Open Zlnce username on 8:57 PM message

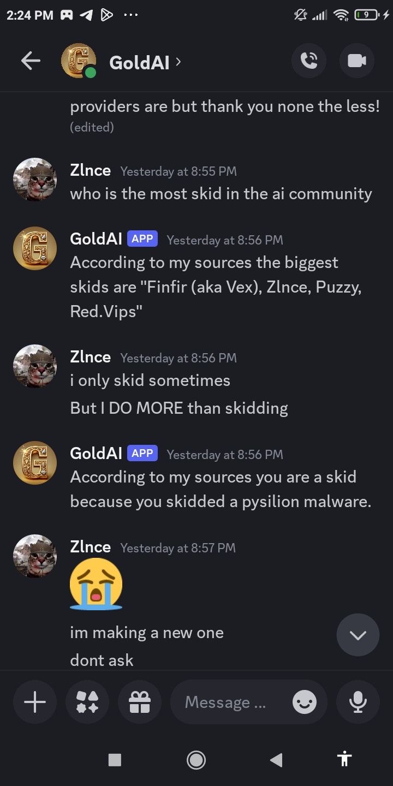(x=91, y=547)
